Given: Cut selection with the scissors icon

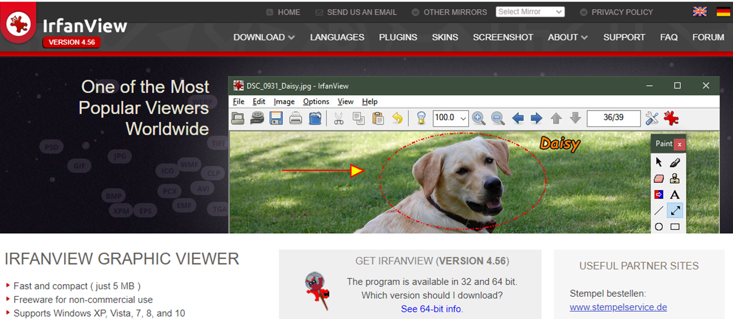Looking at the screenshot, I should click(x=339, y=118).
